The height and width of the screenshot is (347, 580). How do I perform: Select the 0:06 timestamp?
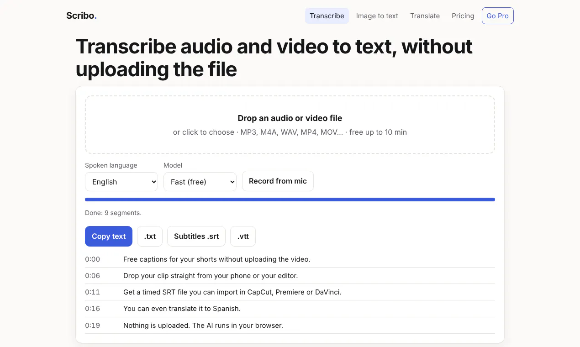[92, 276]
